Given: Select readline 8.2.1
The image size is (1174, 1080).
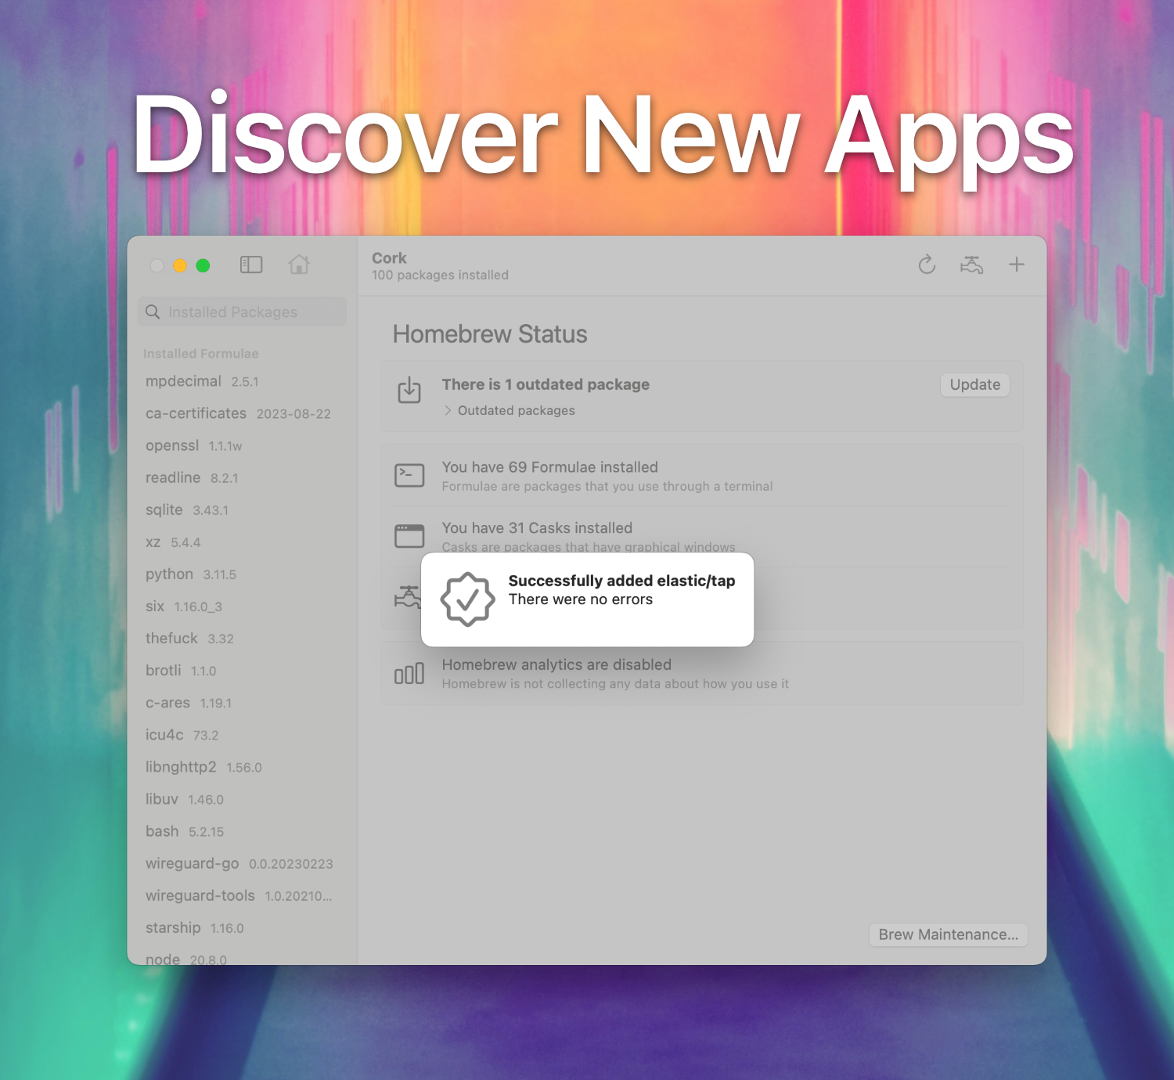Looking at the screenshot, I should pyautogui.click(x=242, y=477).
